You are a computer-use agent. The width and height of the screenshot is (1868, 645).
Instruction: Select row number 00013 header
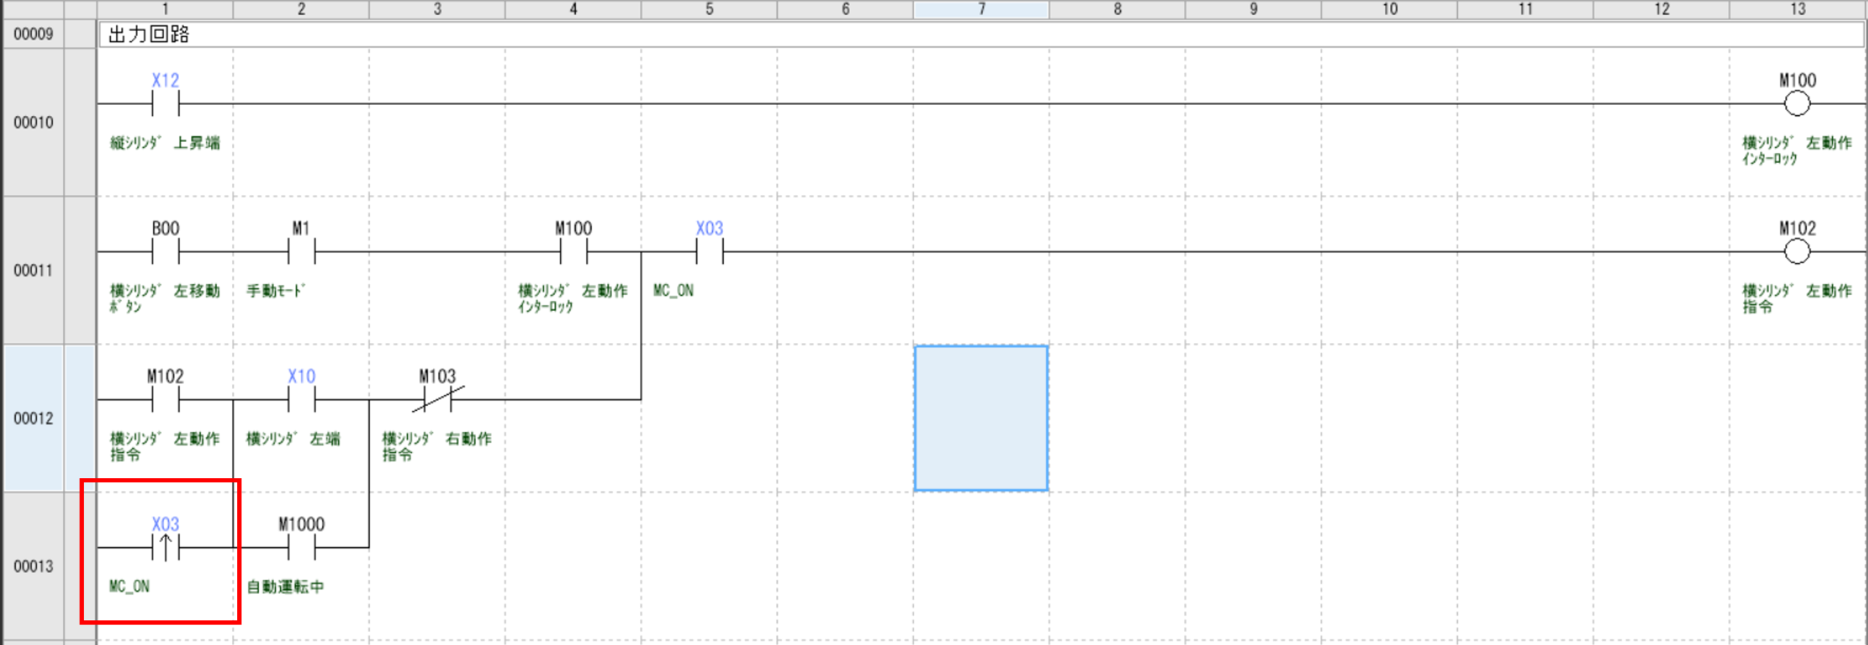[x=34, y=566]
